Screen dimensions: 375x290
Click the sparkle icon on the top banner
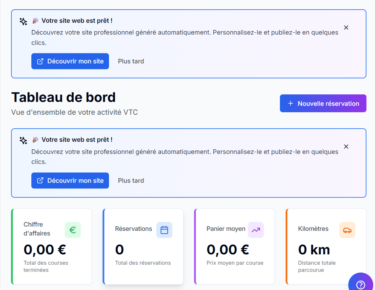(23, 21)
